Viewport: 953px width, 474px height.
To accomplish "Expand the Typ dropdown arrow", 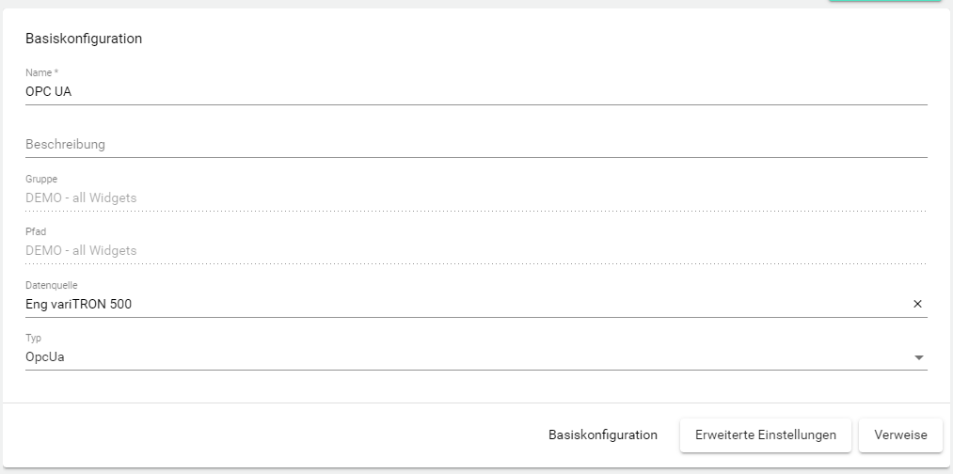I will click(x=919, y=357).
